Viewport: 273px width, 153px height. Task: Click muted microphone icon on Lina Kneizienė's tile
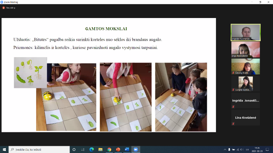pos(233,124)
